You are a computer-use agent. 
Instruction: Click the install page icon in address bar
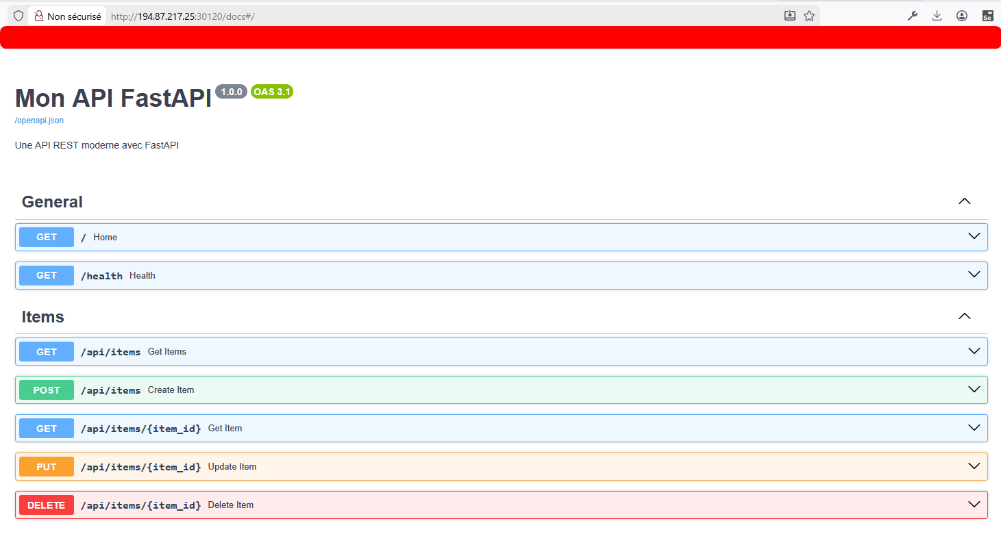(x=790, y=16)
